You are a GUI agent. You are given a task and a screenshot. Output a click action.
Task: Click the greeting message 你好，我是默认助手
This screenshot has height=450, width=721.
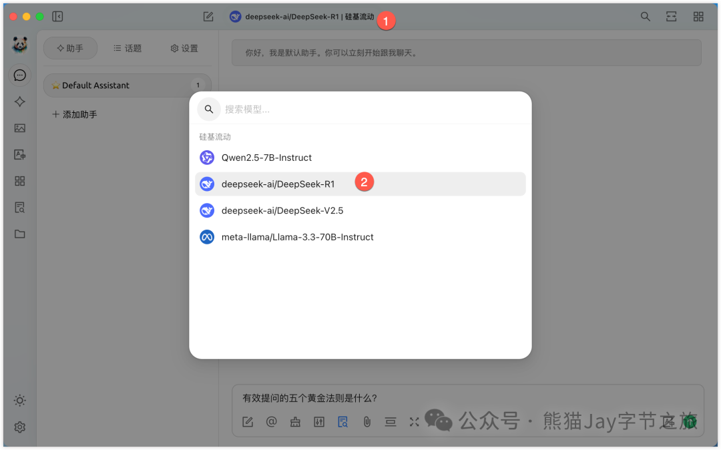466,53
